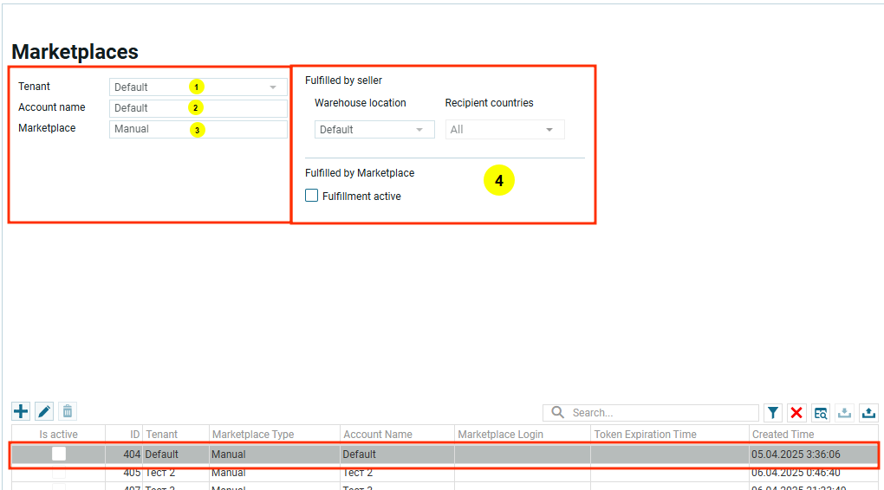
Task: Enable the Fulfillment active checkbox
Action: click(x=312, y=196)
